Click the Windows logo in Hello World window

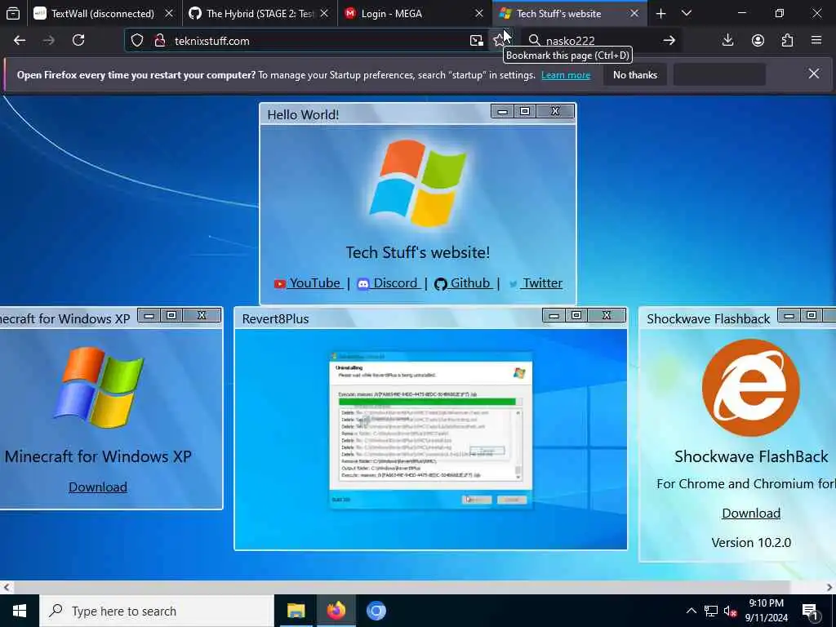coord(418,183)
